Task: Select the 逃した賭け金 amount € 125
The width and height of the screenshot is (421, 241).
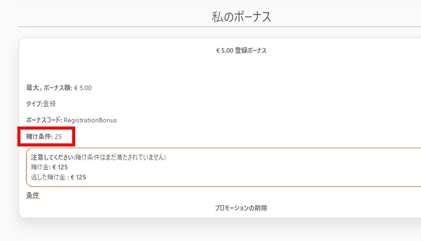Action: click(x=79, y=177)
